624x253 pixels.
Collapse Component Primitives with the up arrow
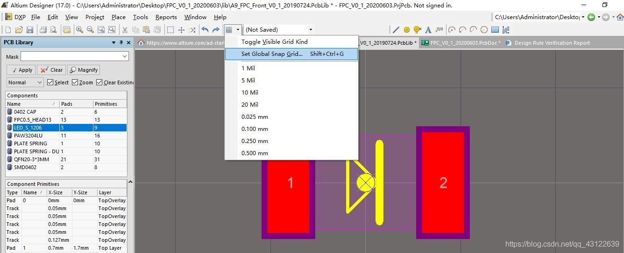pyautogui.click(x=130, y=182)
